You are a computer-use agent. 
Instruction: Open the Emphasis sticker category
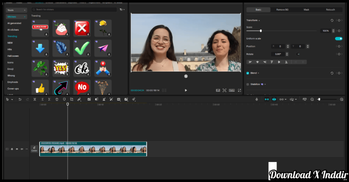tap(13, 82)
